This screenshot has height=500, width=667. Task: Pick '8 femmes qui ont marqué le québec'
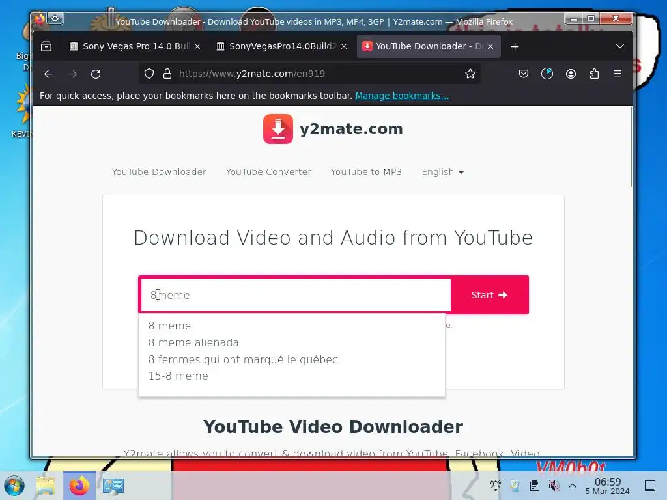pyautogui.click(x=243, y=359)
